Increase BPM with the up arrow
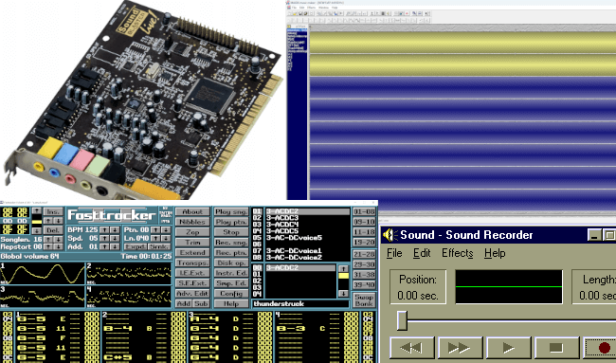This screenshot has width=616, height=363. click(x=104, y=229)
